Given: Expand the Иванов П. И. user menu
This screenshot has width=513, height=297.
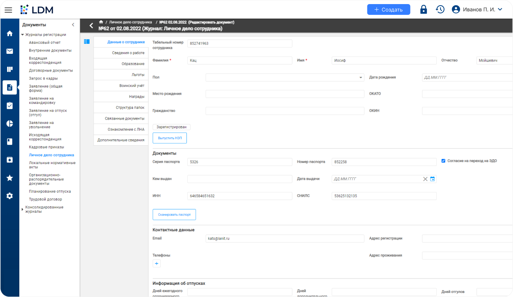Looking at the screenshot, I should tap(500, 10).
